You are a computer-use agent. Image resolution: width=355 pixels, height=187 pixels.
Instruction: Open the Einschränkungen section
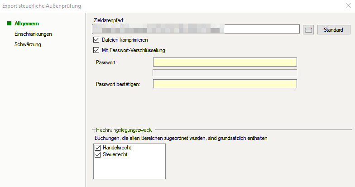point(33,34)
